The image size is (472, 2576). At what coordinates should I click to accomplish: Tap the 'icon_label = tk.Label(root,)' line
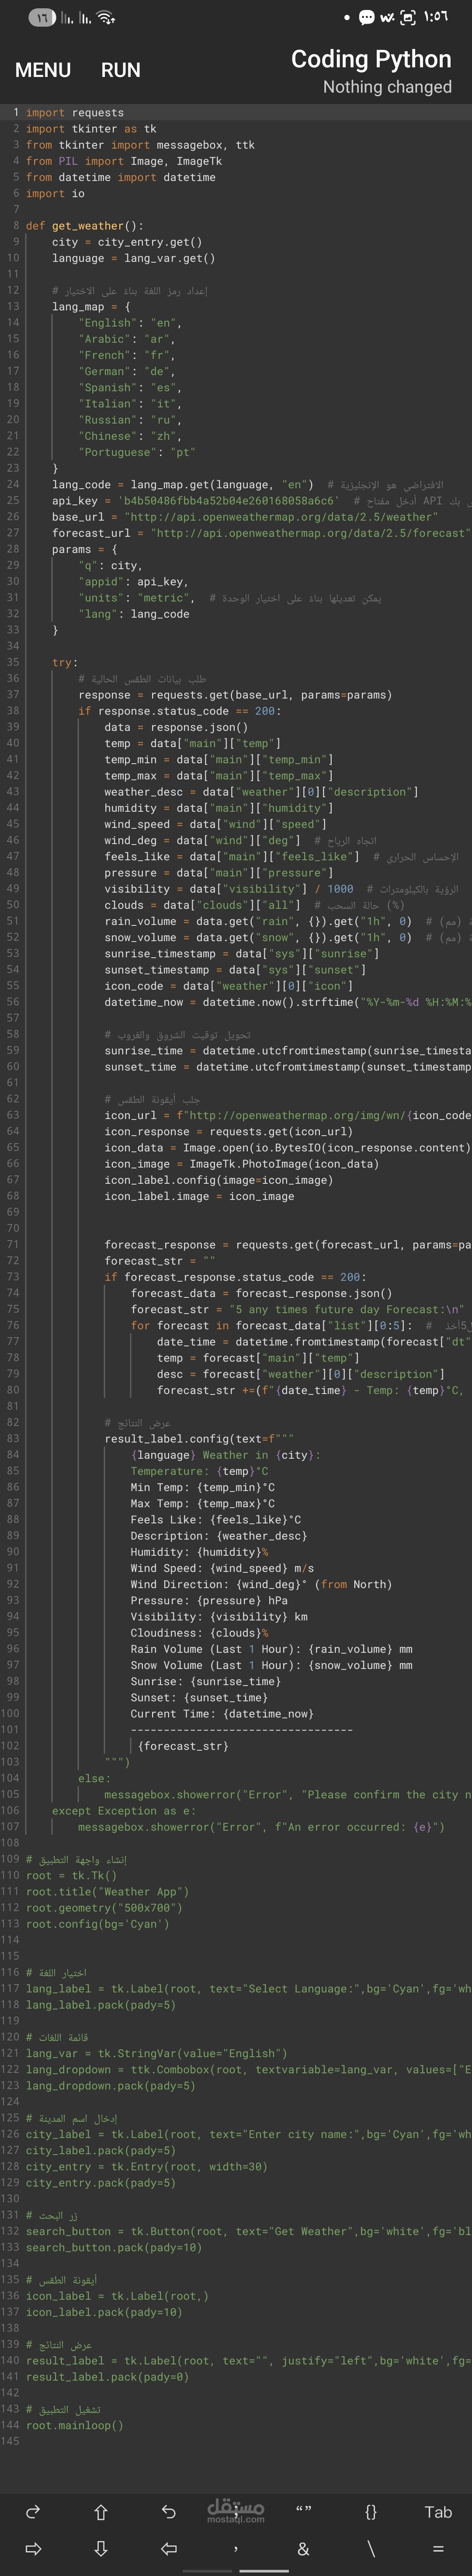click(117, 2296)
